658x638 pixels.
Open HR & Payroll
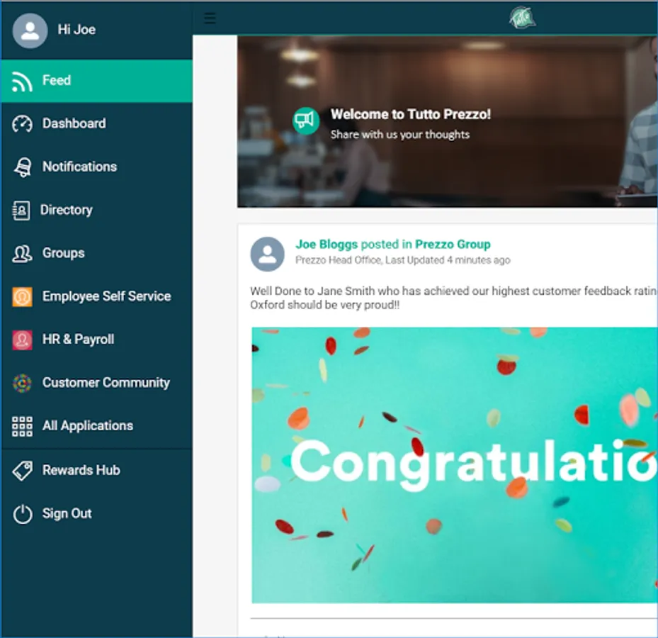click(x=96, y=340)
